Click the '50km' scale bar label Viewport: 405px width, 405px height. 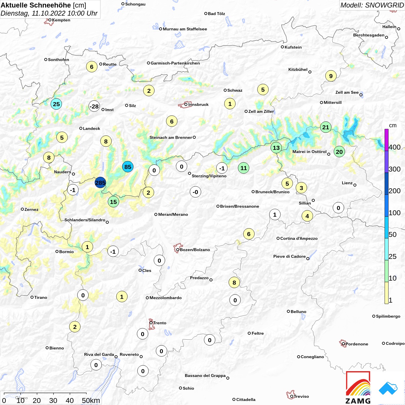pyautogui.click(x=91, y=400)
